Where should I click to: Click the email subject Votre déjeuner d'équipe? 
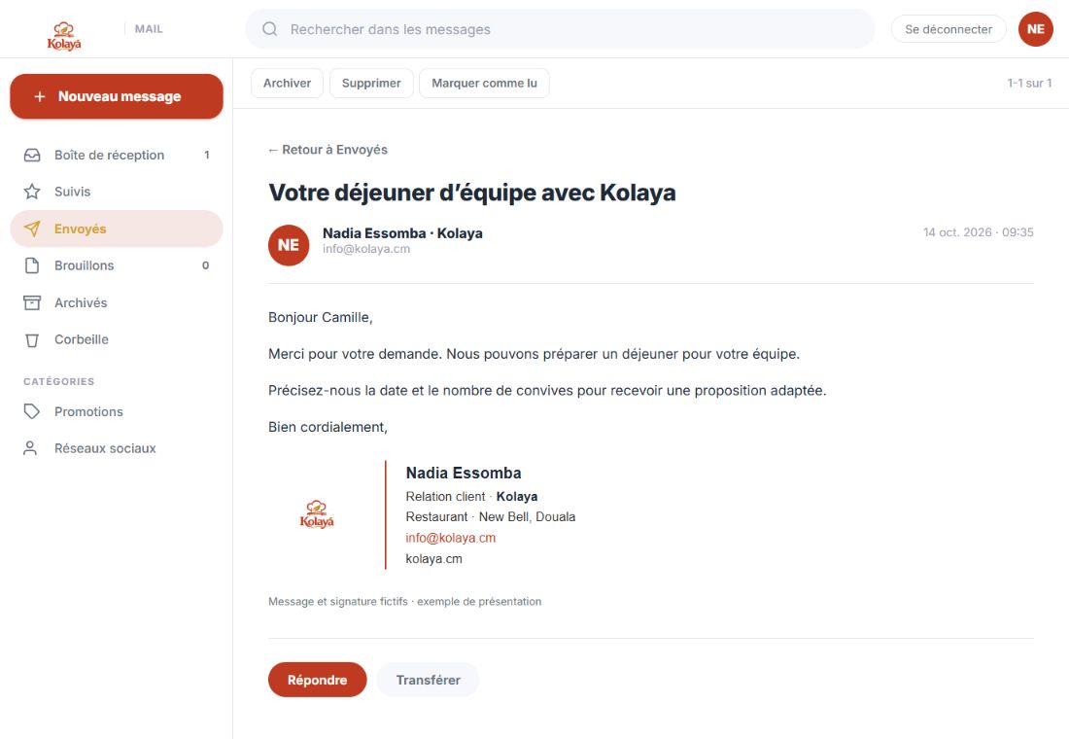tap(471, 193)
